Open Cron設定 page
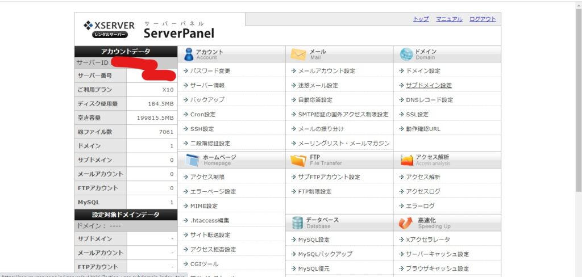Image resolution: width=582 pixels, height=277 pixels. coord(203,115)
